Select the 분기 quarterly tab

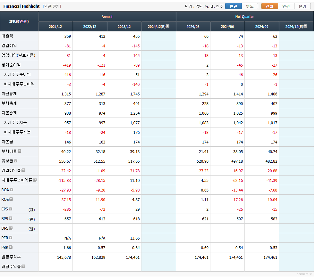click(302, 6)
